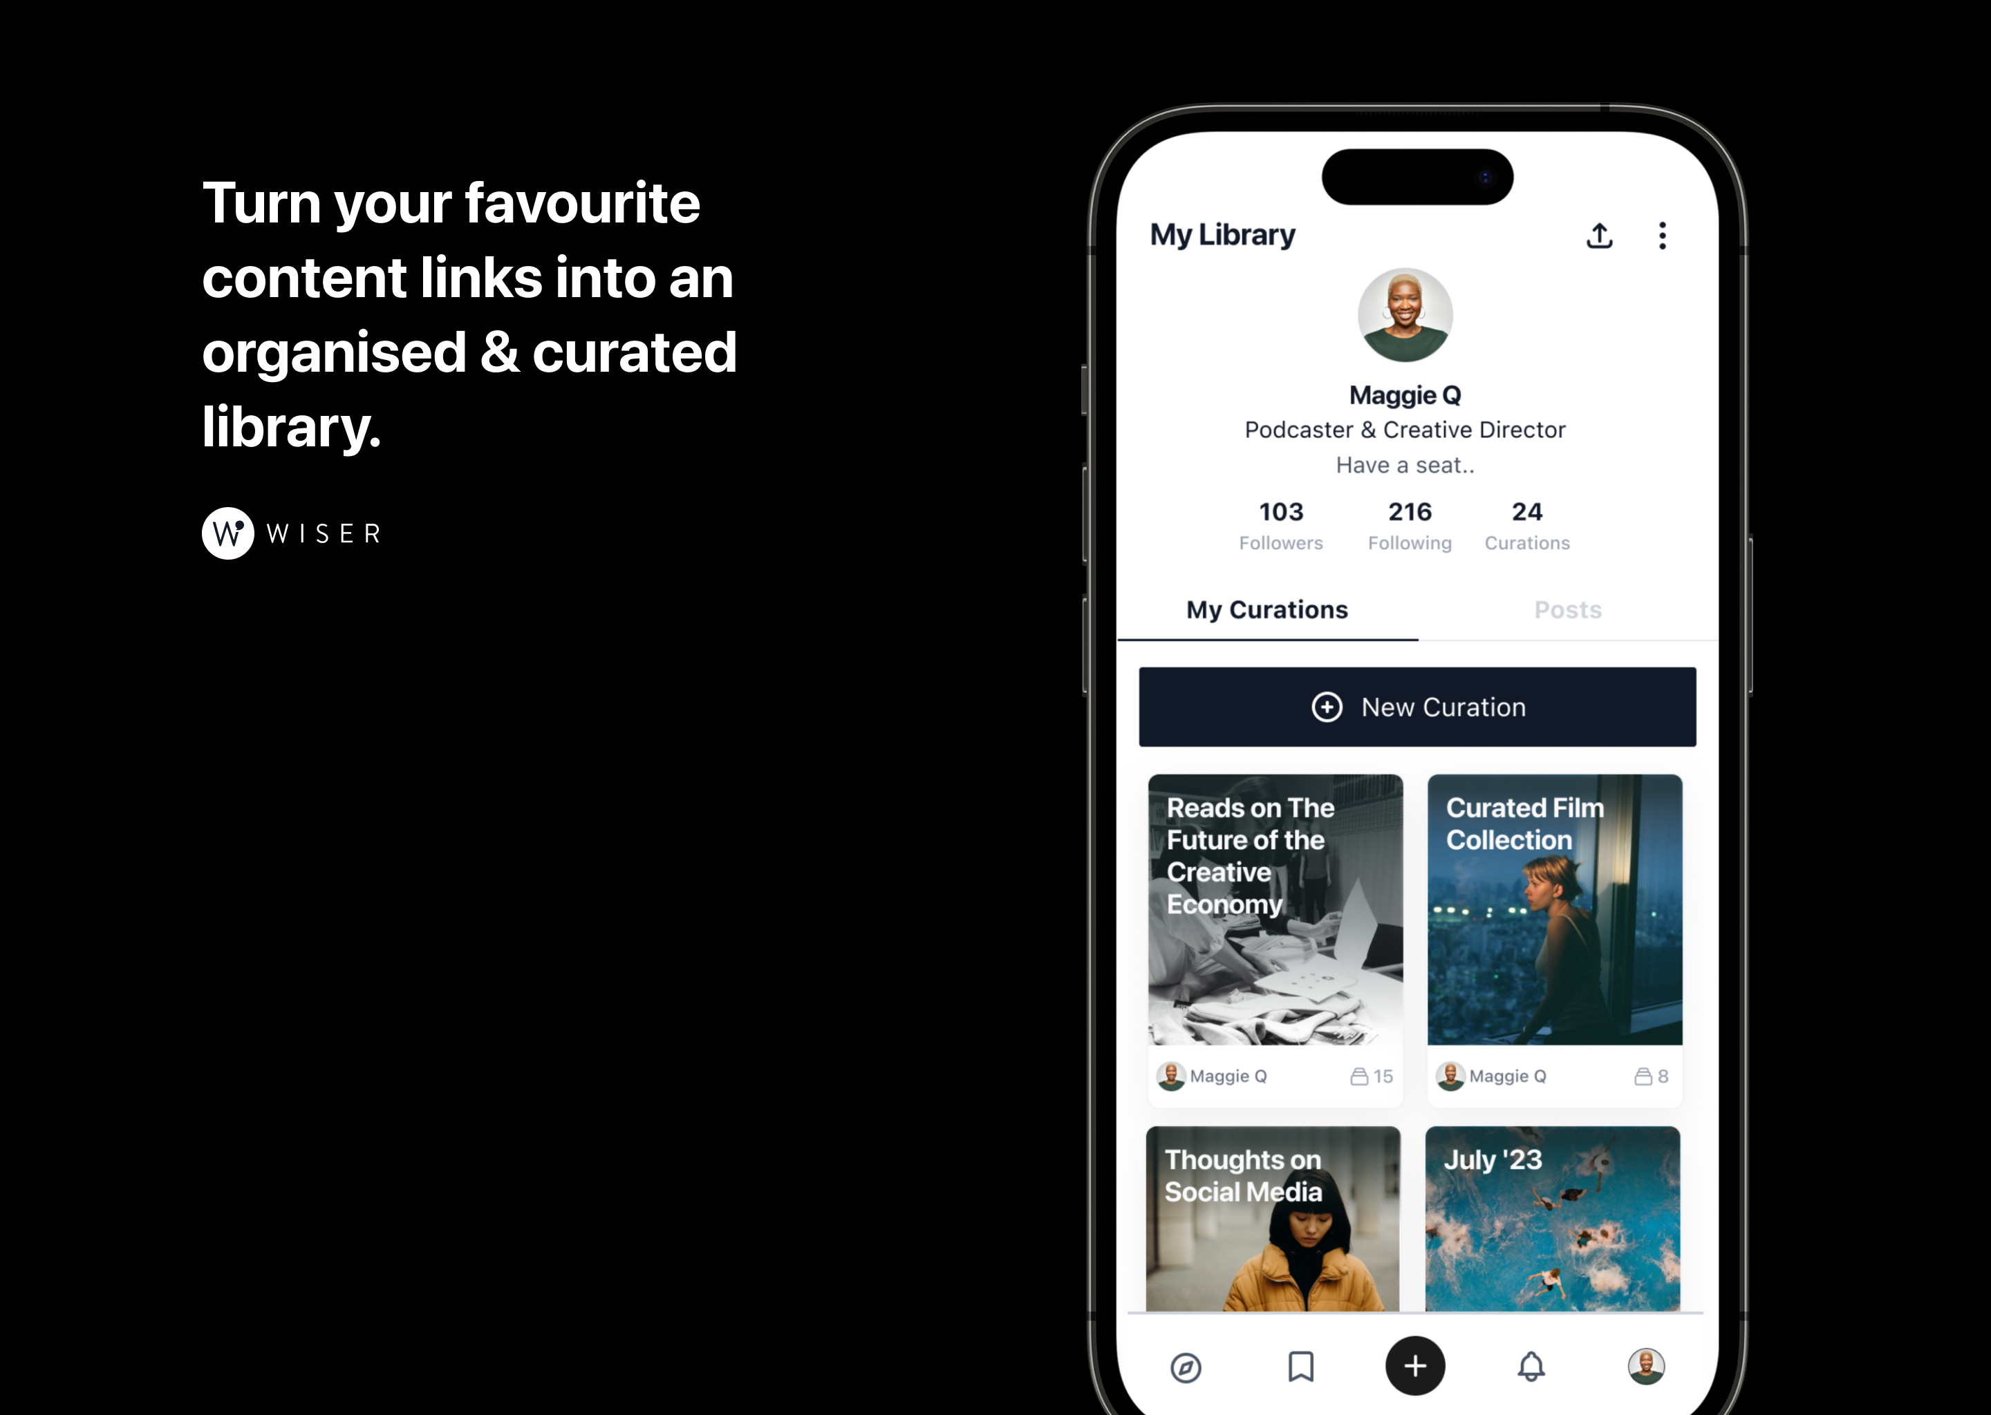Tap the New Curation button
Image resolution: width=1991 pixels, height=1415 pixels.
click(x=1418, y=706)
